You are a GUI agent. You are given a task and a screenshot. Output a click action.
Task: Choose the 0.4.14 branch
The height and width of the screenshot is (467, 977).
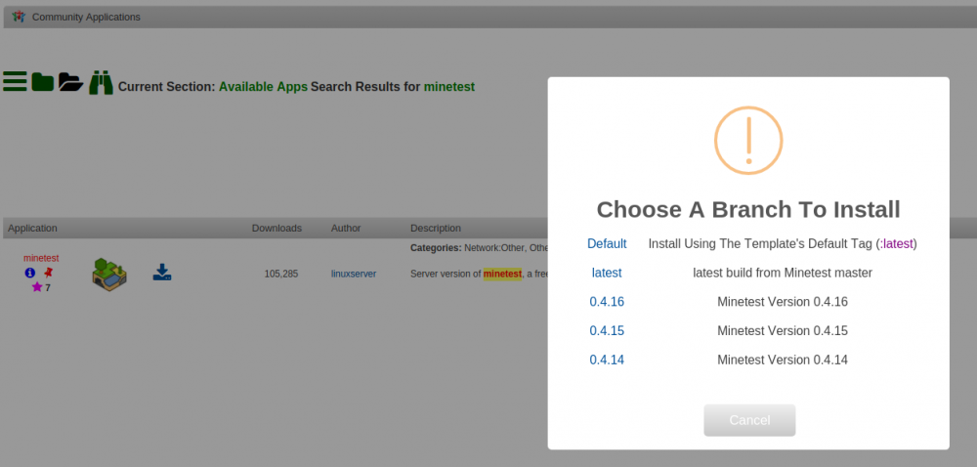607,360
